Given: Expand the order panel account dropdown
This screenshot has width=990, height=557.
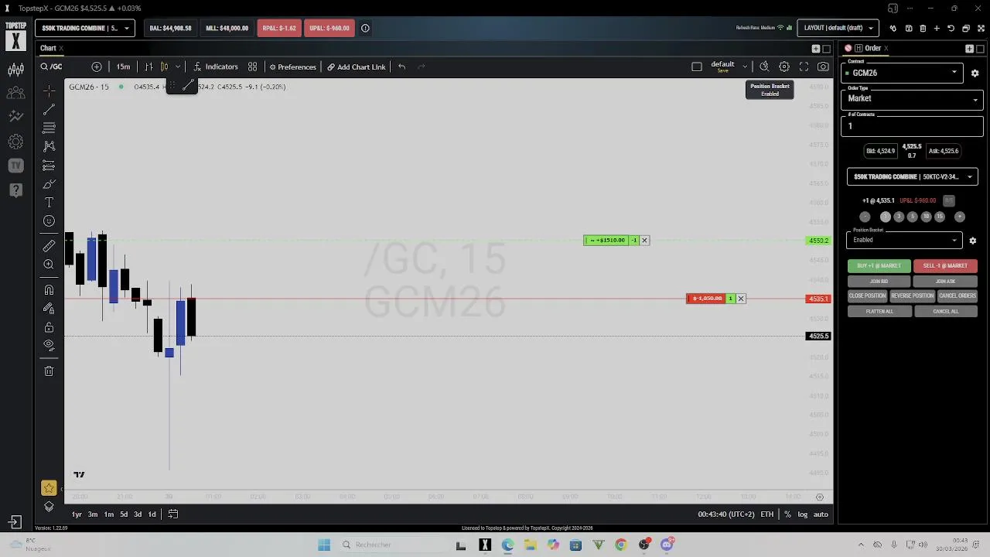Looking at the screenshot, I should click(912, 176).
